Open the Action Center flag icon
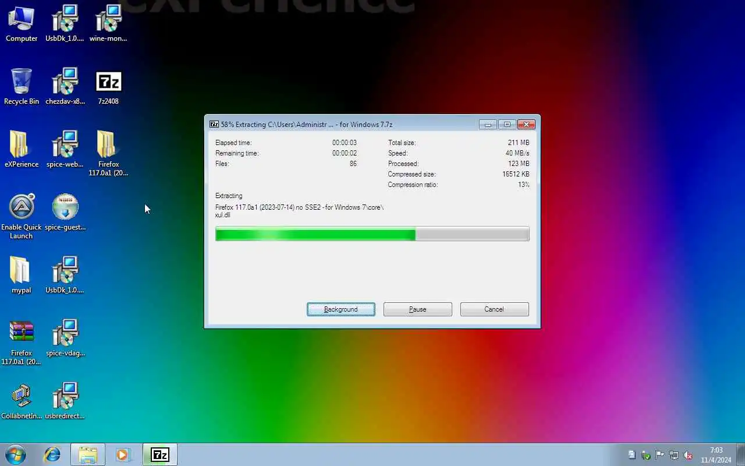This screenshot has height=466, width=745. coord(660,455)
